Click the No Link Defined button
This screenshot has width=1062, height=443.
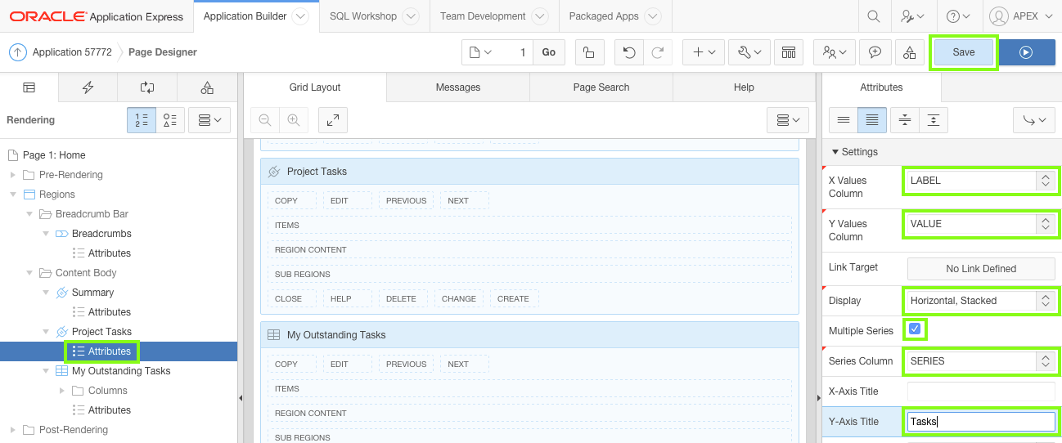tap(981, 269)
